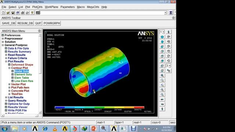Open the PlotCtrls menu

(37, 7)
